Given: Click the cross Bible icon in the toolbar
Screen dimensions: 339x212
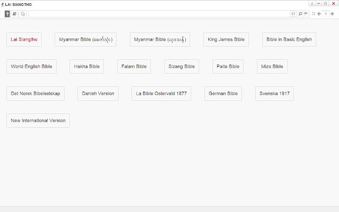Looking at the screenshot, I should (7, 14).
